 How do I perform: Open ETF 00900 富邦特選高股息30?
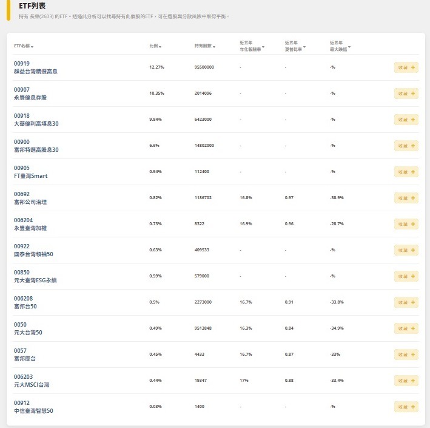[36, 146]
